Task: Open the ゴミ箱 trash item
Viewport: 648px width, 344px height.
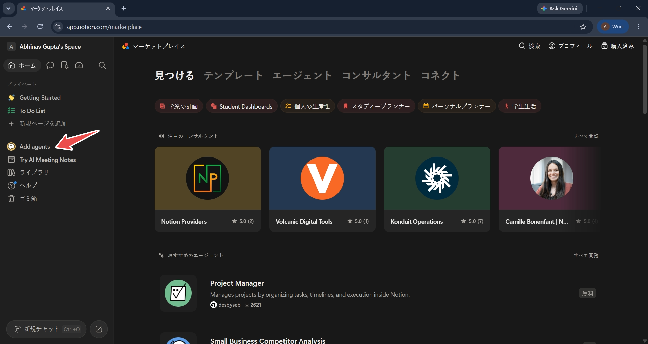Action: tap(57, 199)
